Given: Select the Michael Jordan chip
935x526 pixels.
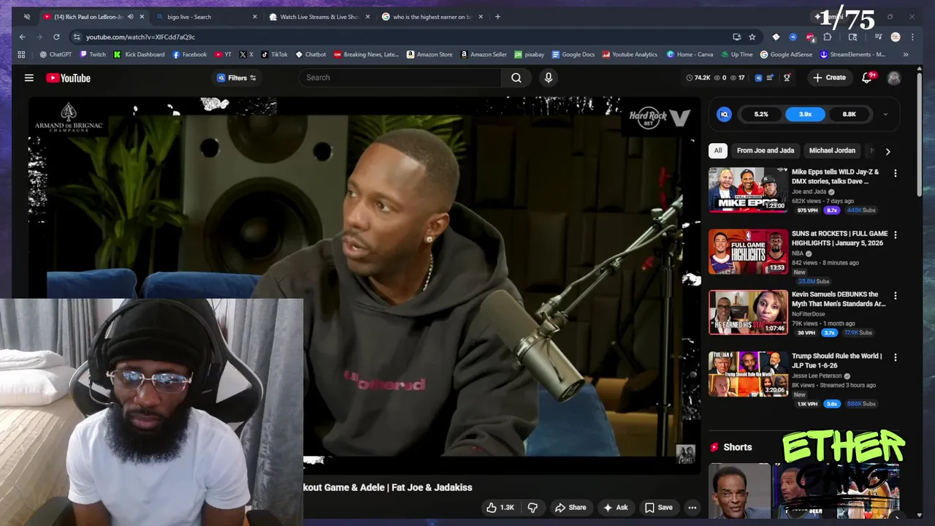Looking at the screenshot, I should click(832, 150).
